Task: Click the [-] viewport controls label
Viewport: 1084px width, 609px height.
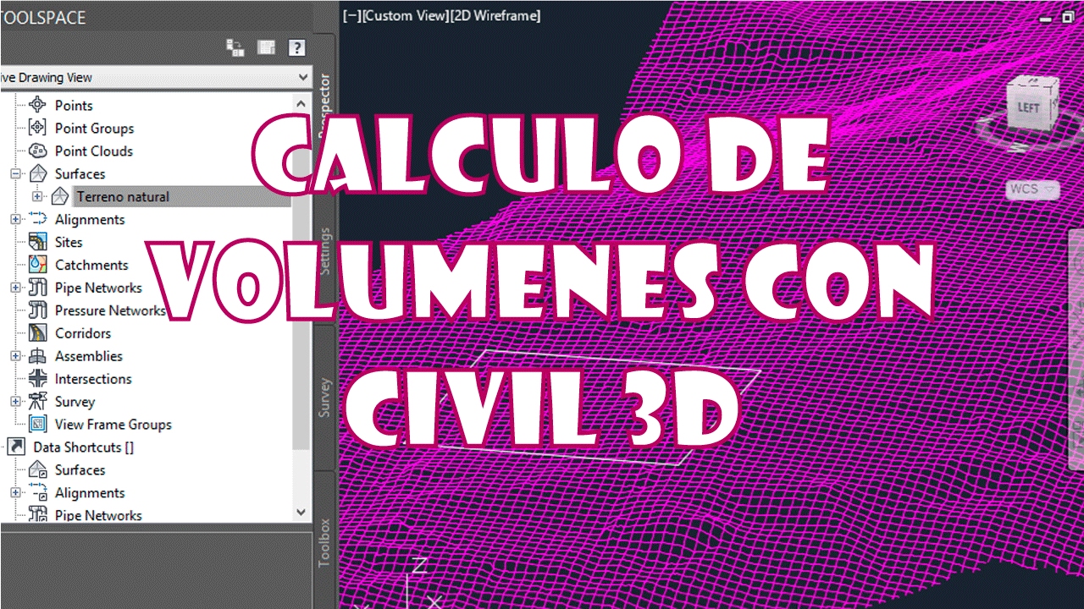Action: (x=351, y=15)
